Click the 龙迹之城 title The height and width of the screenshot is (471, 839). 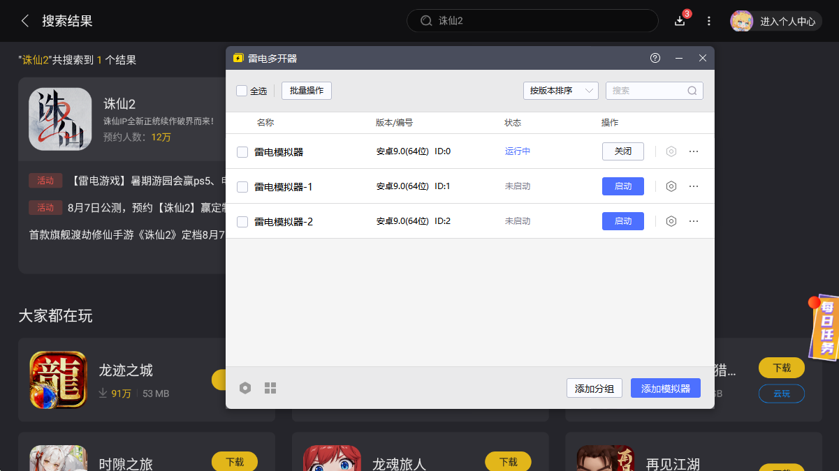[126, 371]
